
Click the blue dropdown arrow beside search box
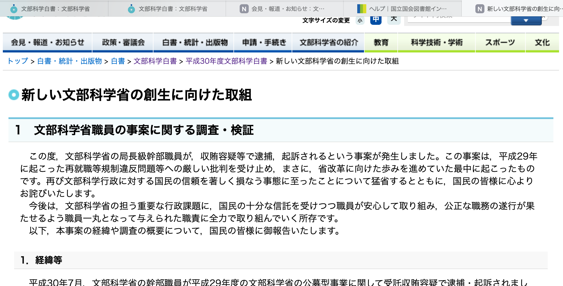click(x=526, y=21)
